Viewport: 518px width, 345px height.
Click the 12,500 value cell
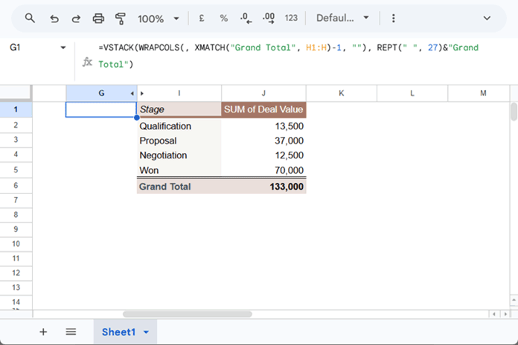[x=263, y=155]
